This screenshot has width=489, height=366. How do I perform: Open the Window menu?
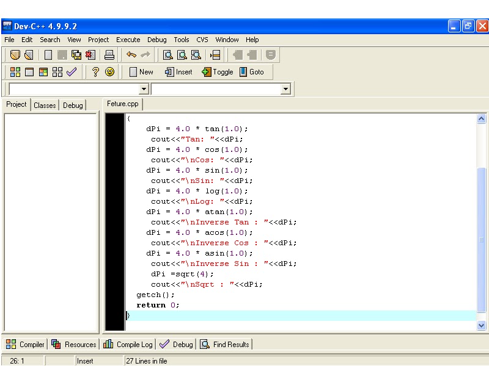[x=227, y=40]
